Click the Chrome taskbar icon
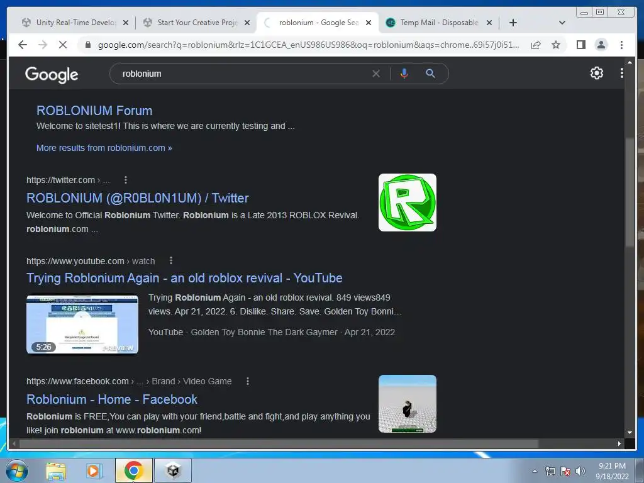This screenshot has width=644, height=483. (133, 470)
